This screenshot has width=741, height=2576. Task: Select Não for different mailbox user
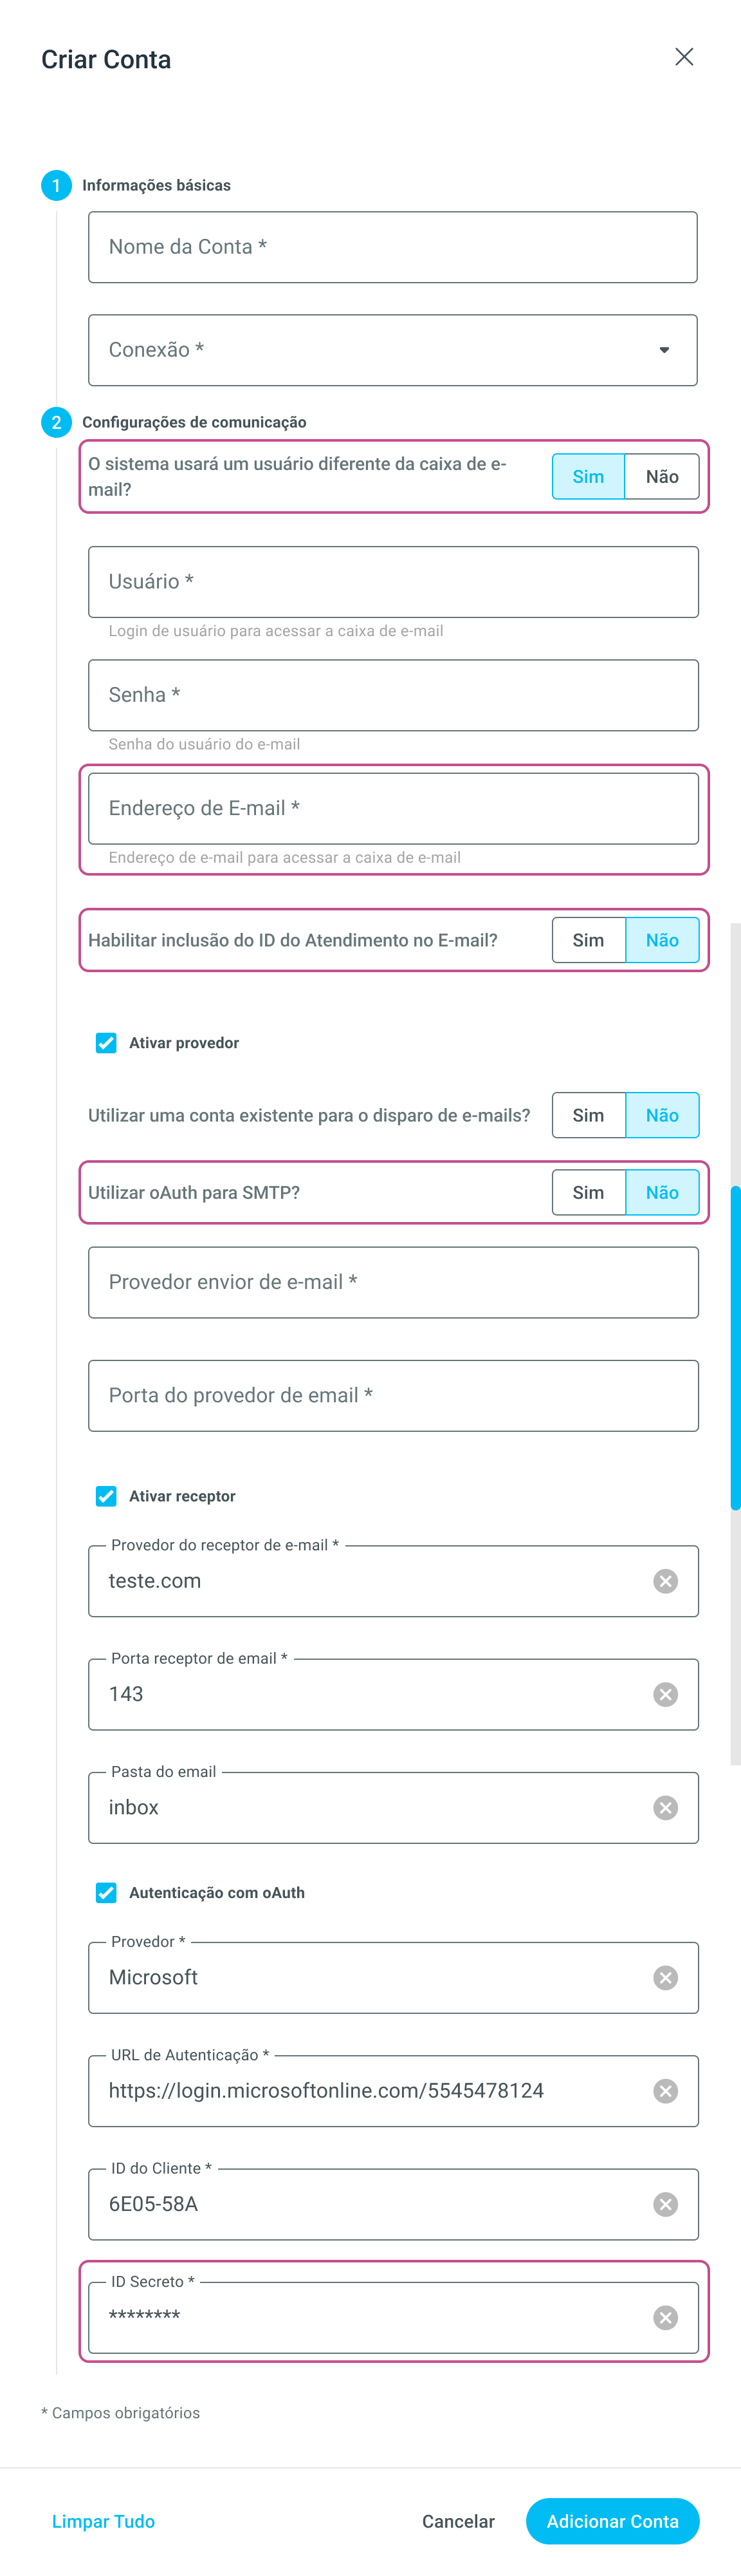661,477
